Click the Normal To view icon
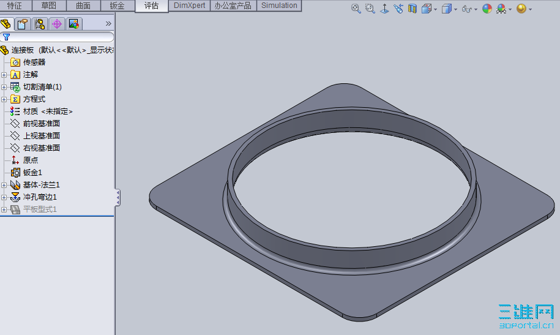Viewport: 560px width, 335px height. pos(384,9)
